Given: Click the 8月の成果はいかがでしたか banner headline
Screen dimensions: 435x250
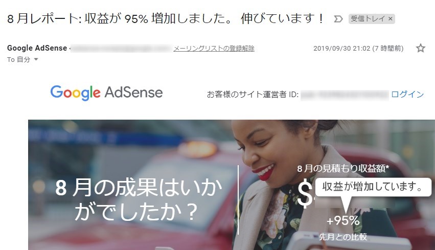Looking at the screenshot, I should 138,199.
